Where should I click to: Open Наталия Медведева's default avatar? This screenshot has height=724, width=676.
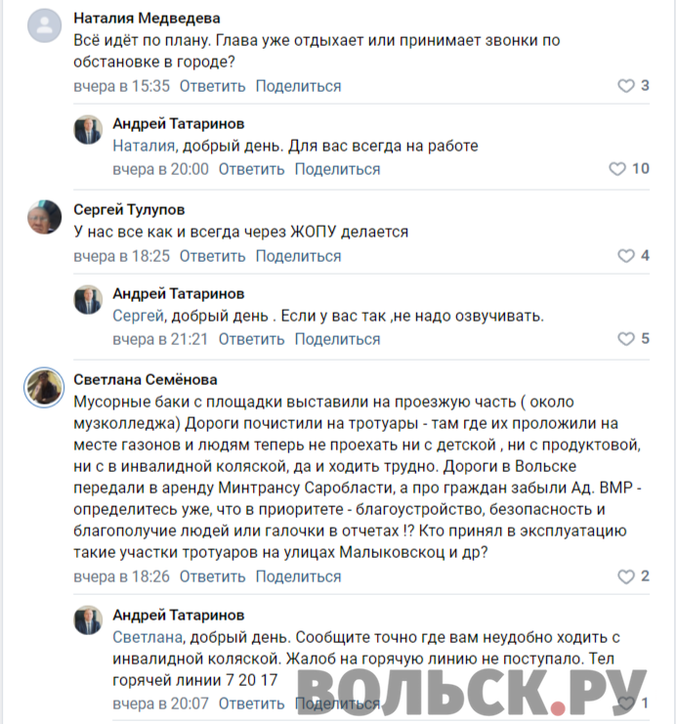(44, 25)
